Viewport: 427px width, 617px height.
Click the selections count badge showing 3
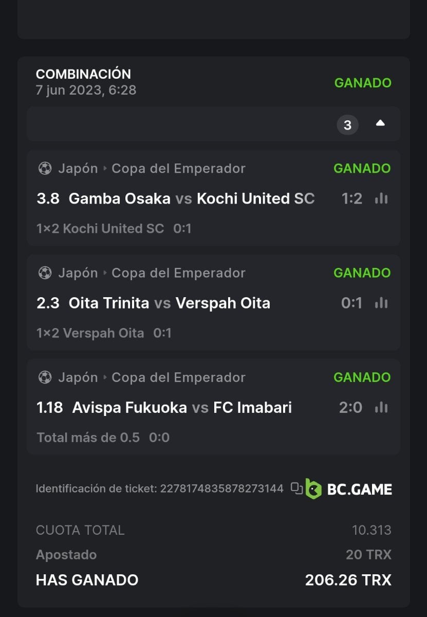pos(347,124)
